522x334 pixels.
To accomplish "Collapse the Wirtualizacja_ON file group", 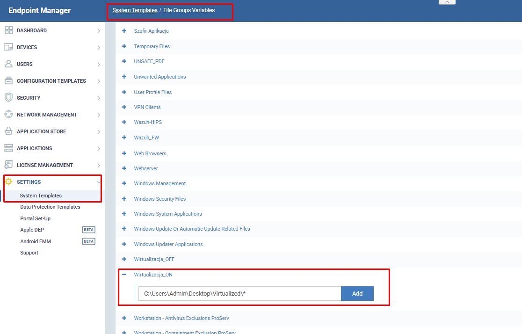I will pos(124,275).
